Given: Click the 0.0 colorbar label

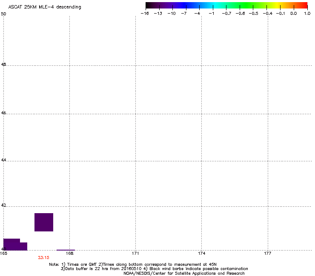Looking at the screenshot, I should (x=294, y=14).
